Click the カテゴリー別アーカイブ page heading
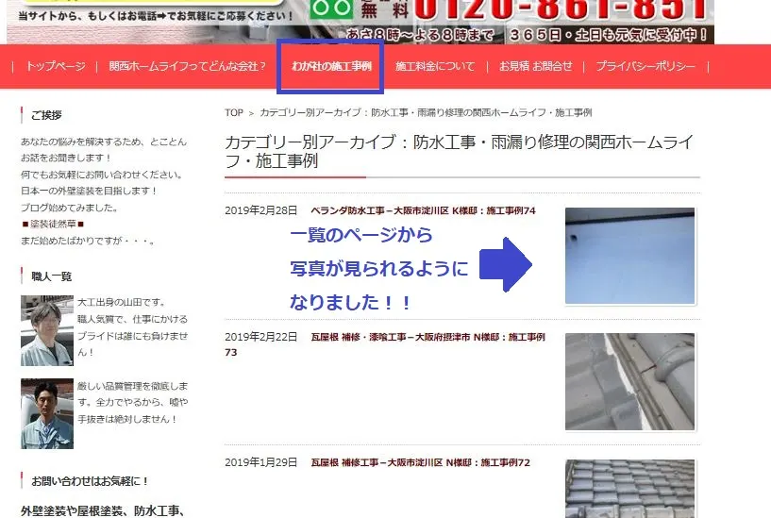771x518 pixels. coord(460,151)
